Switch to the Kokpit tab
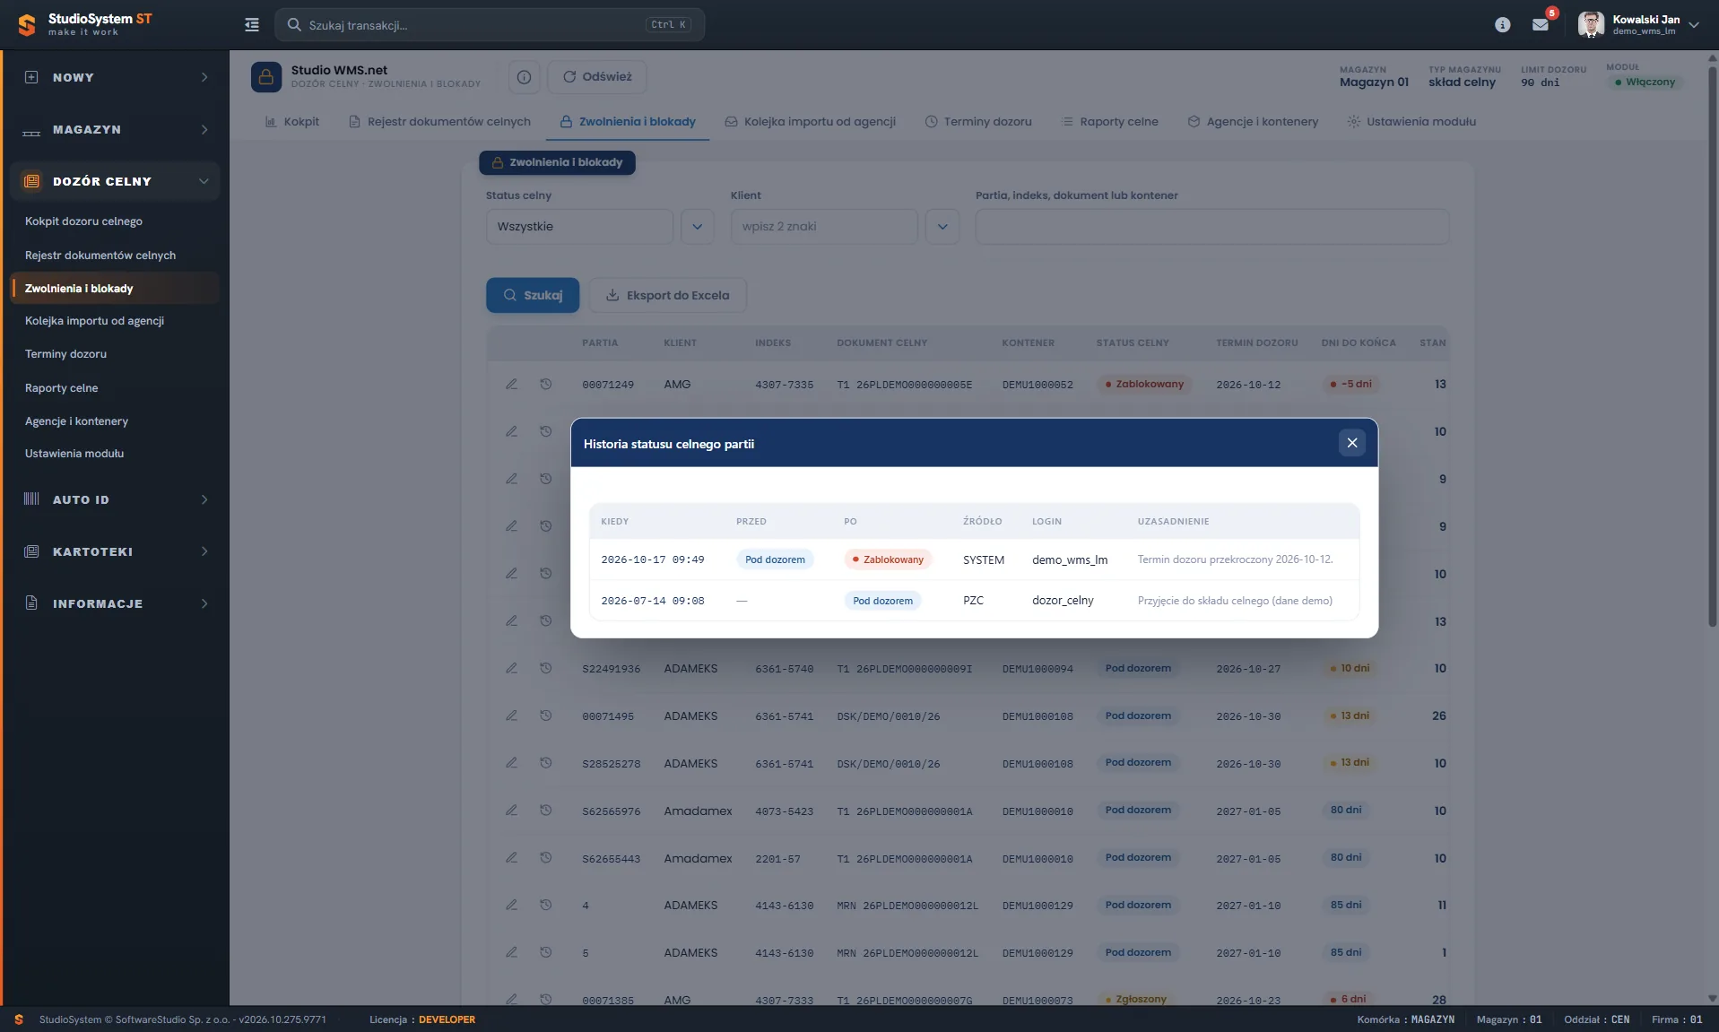The image size is (1719, 1032). (292, 122)
